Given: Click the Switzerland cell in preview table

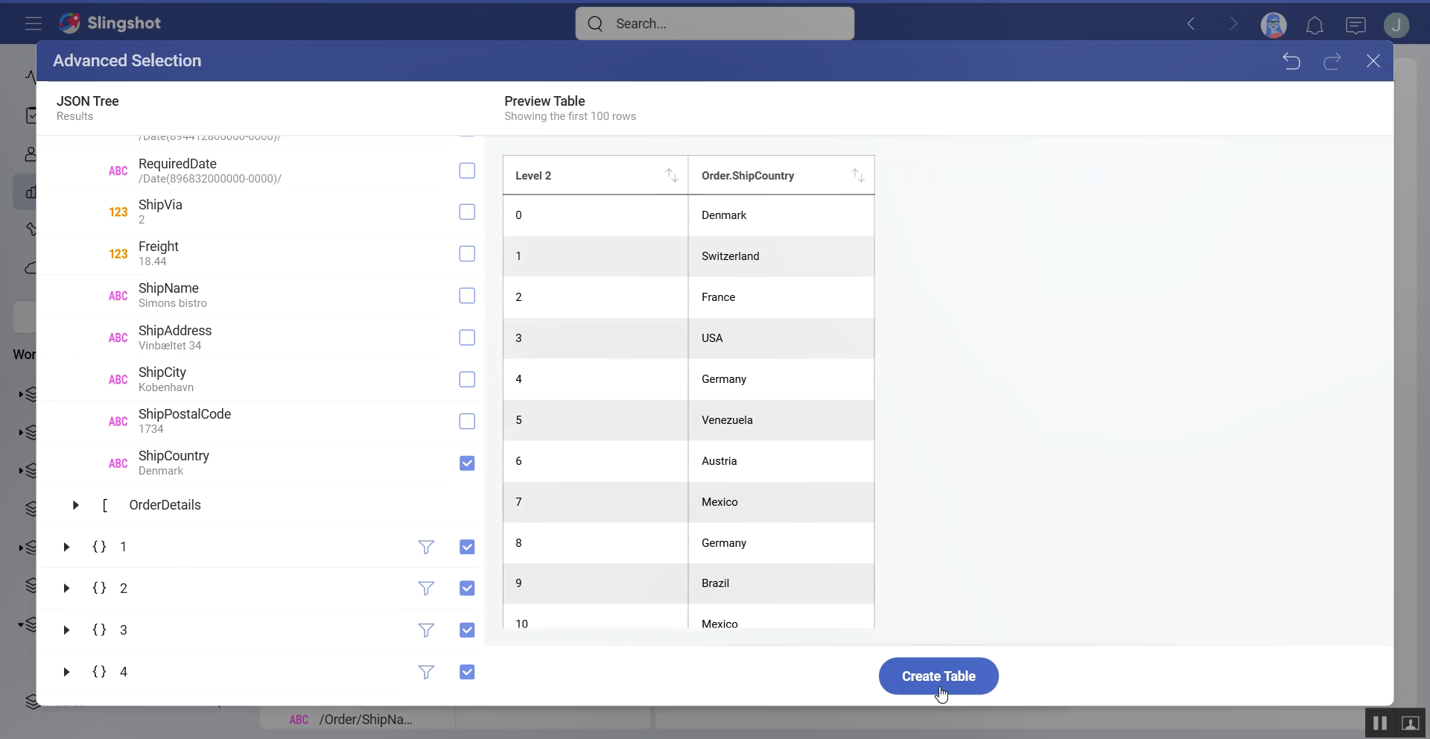Looking at the screenshot, I should click(x=781, y=256).
